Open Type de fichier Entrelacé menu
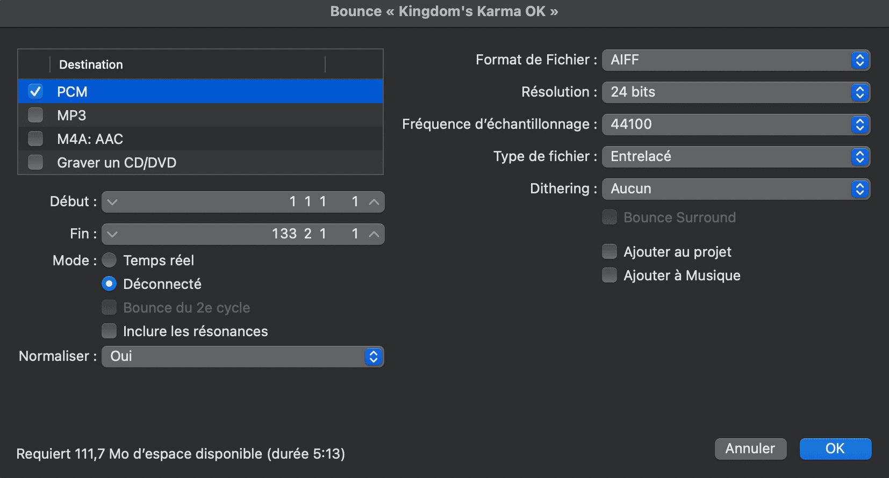Image resolution: width=889 pixels, height=478 pixels. coord(736,157)
